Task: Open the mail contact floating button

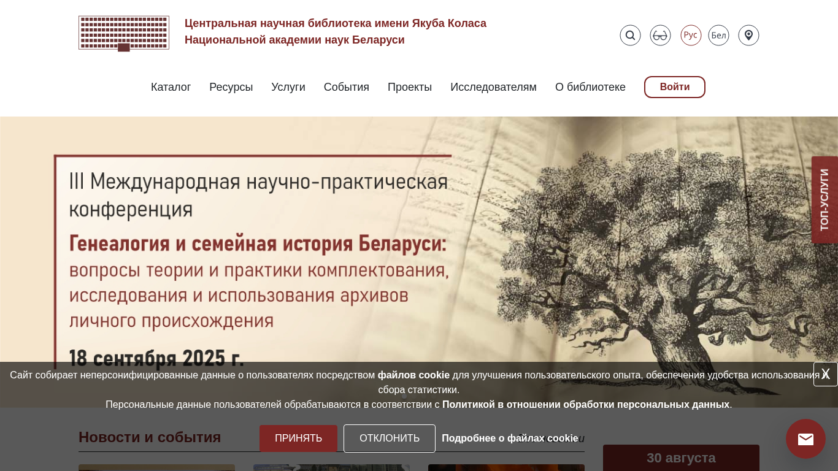Action: click(805, 439)
